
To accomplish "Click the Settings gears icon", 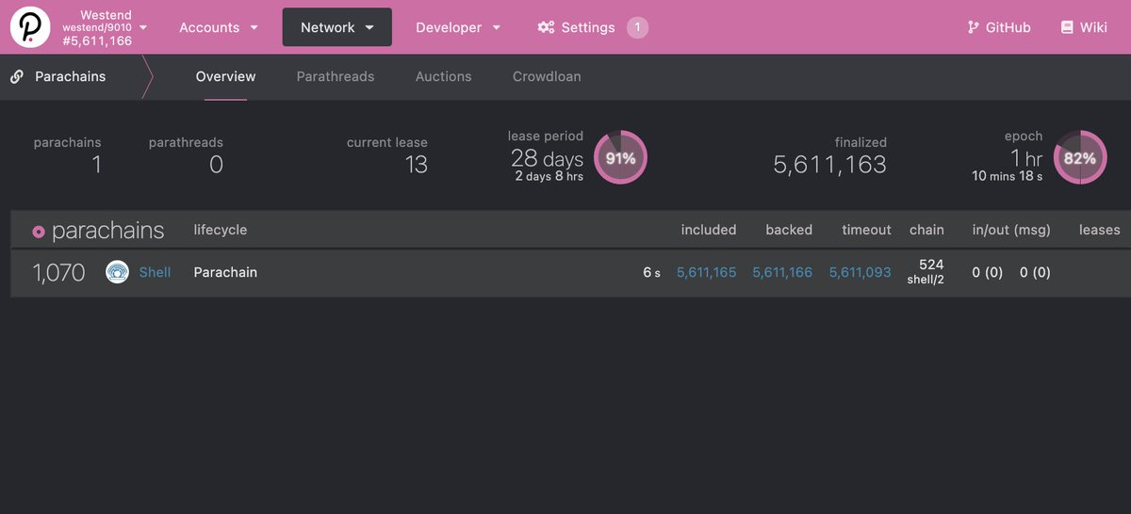I will pos(546,27).
